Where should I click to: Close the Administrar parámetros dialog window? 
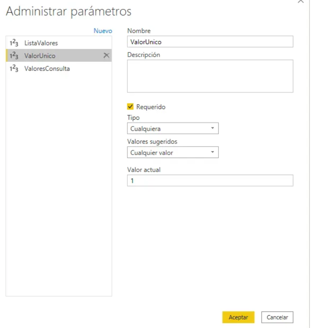point(300,2)
